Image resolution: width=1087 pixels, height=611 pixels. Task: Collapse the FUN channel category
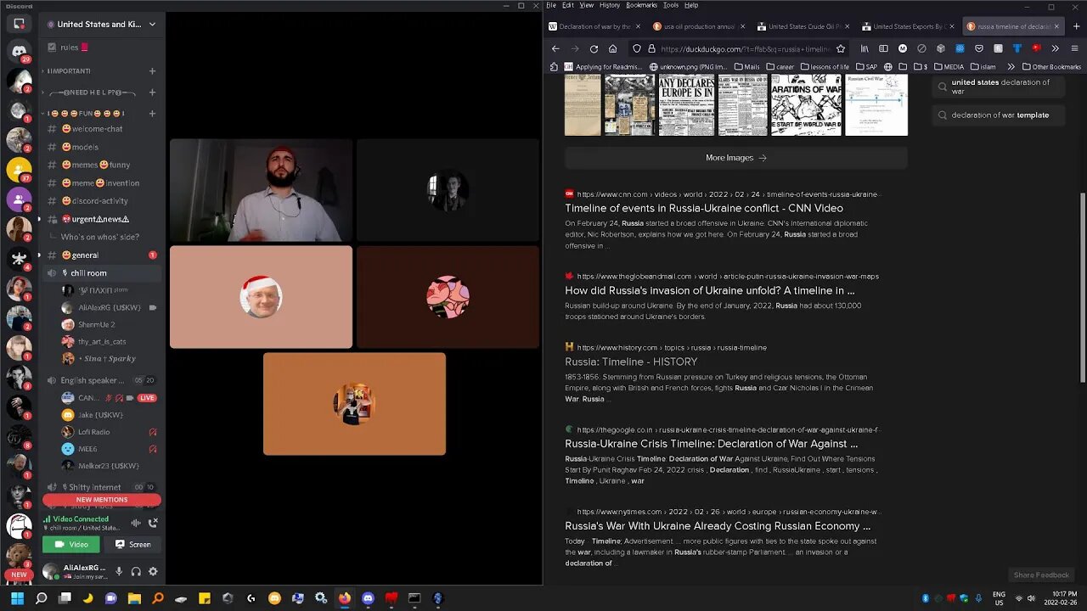click(x=82, y=113)
